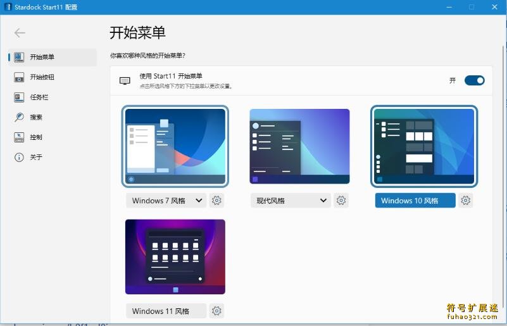
Task: Click the 开始按钮 sidebar icon
Action: [x=19, y=77]
